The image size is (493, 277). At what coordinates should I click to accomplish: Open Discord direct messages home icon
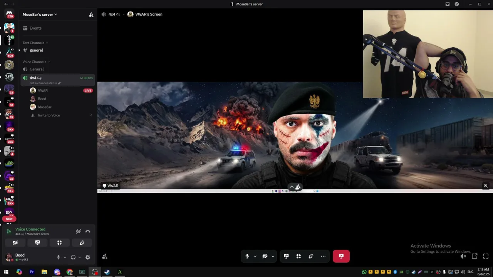tap(9, 14)
